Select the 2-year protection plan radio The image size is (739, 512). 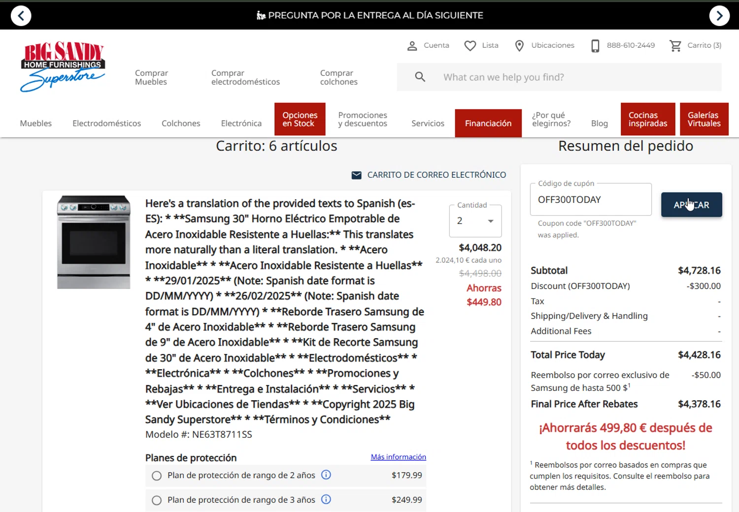[x=157, y=476]
